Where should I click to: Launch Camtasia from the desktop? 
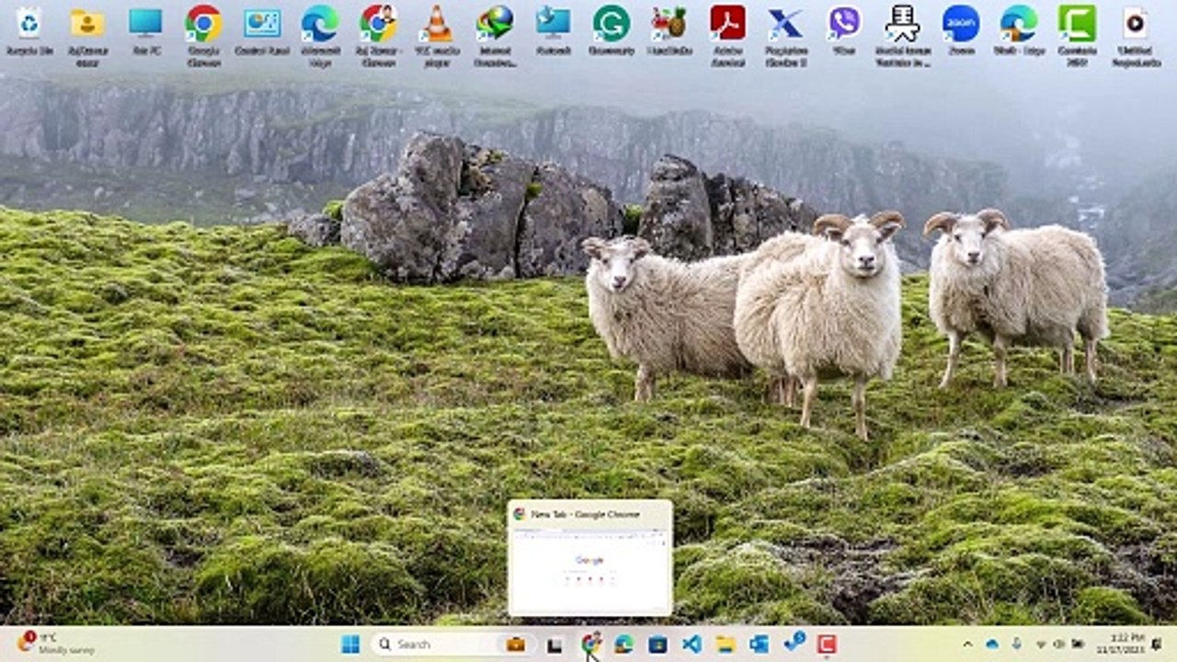(x=1077, y=37)
